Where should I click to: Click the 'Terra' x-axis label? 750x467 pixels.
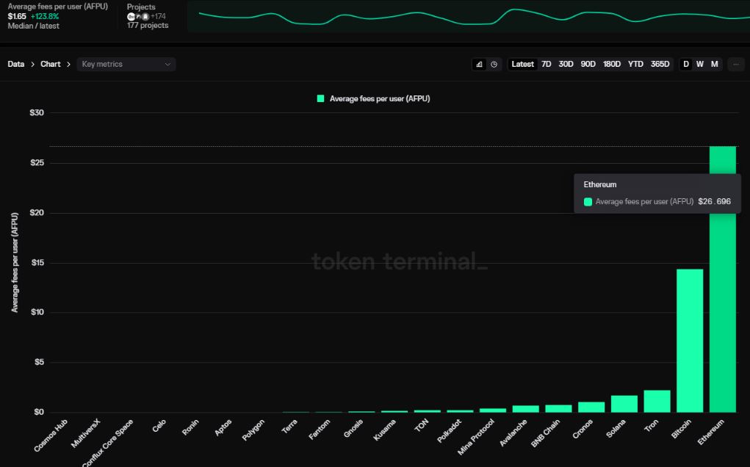click(x=289, y=427)
